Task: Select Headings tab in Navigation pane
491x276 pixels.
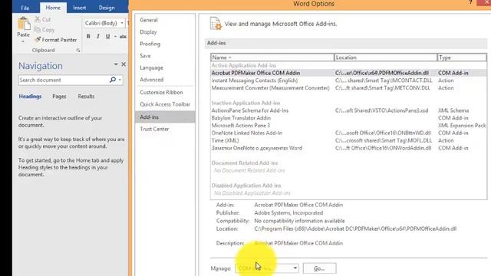Action: coord(30,97)
